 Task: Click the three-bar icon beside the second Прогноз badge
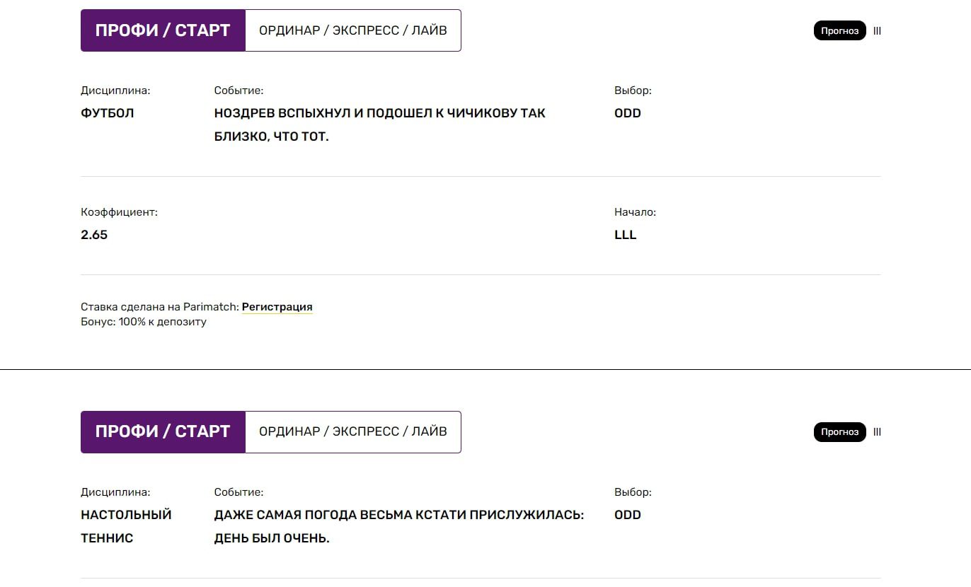pos(877,432)
